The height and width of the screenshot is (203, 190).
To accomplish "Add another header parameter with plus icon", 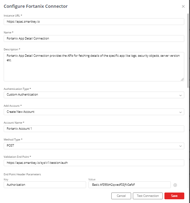I will pyautogui.click(x=175, y=185).
